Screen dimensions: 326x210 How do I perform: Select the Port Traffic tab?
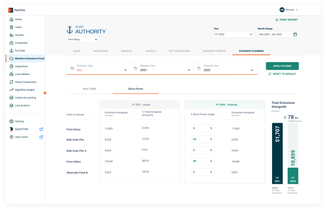point(90,89)
